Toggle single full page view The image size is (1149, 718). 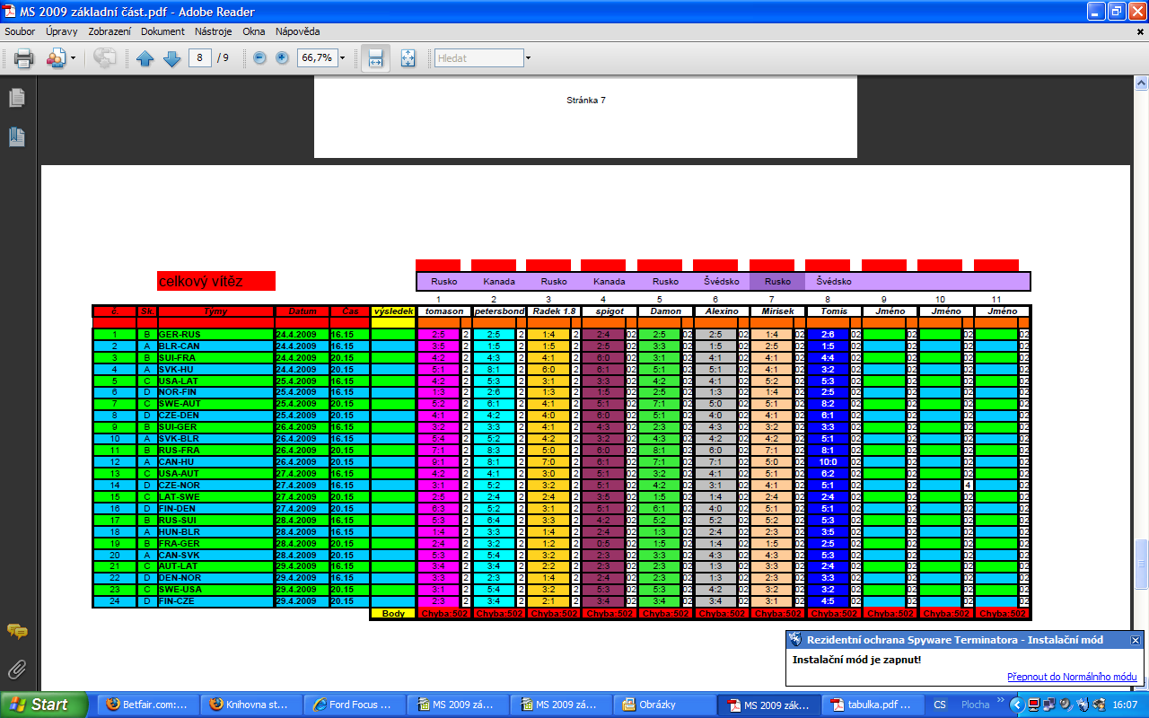click(x=408, y=58)
